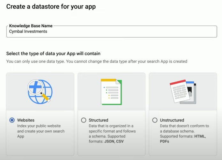Image resolution: width=222 pixels, height=160 pixels.
Task: Click the Websites option label
Action: tap(26, 120)
